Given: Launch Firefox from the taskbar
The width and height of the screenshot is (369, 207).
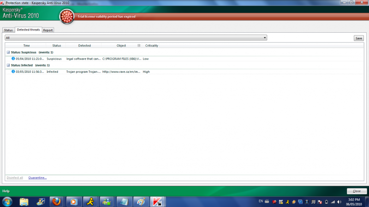Looking at the screenshot, I should 56,202.
